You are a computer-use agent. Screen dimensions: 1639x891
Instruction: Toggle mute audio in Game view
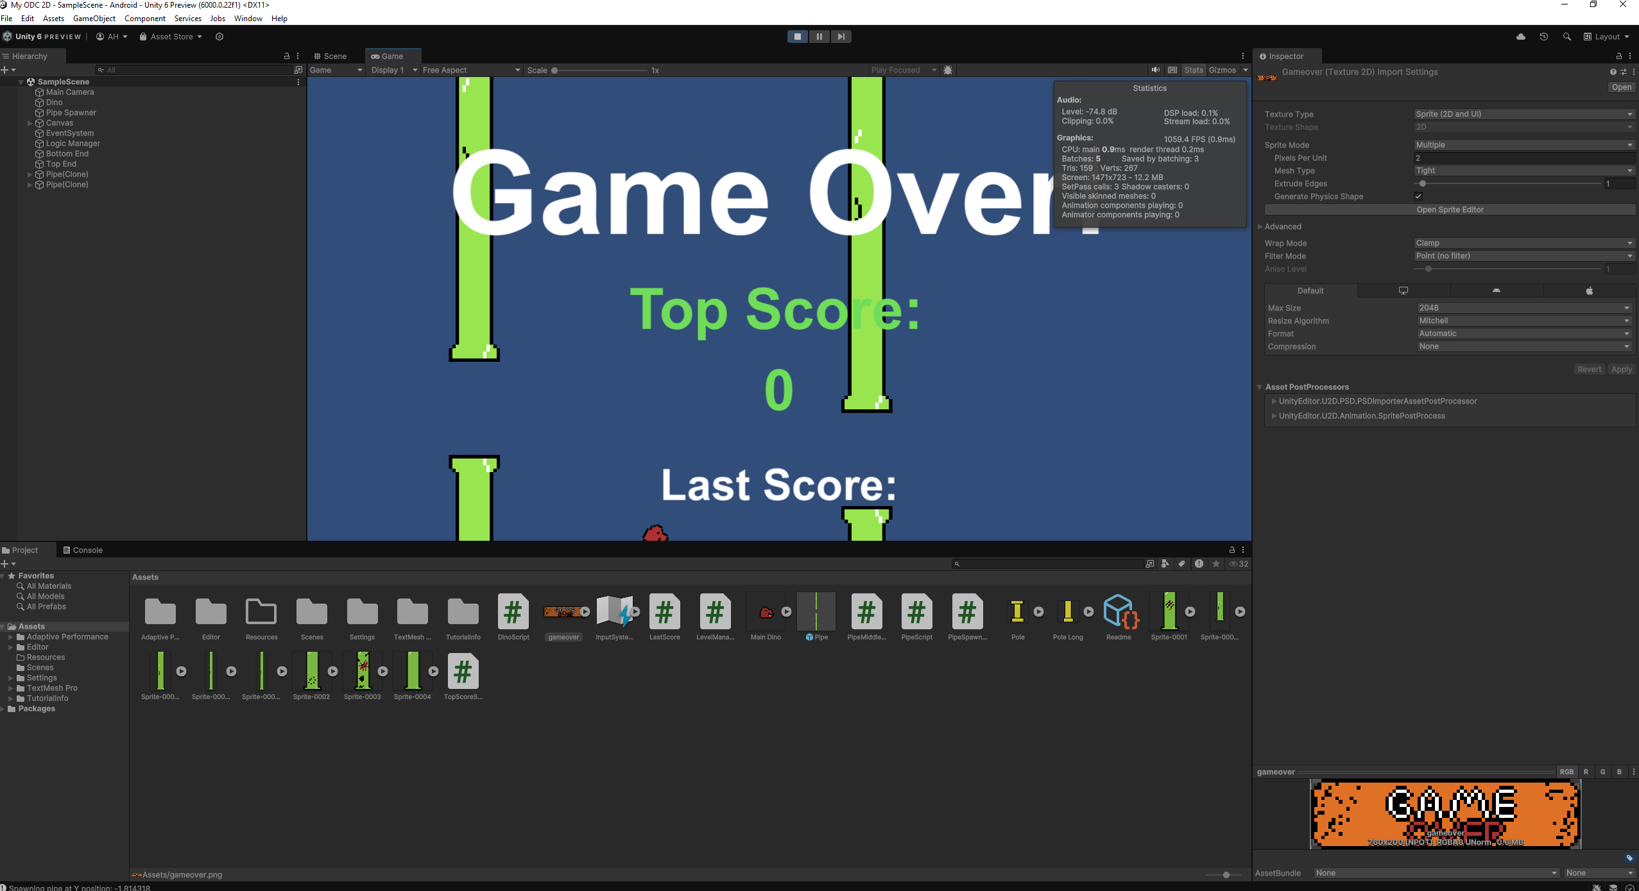[1155, 70]
